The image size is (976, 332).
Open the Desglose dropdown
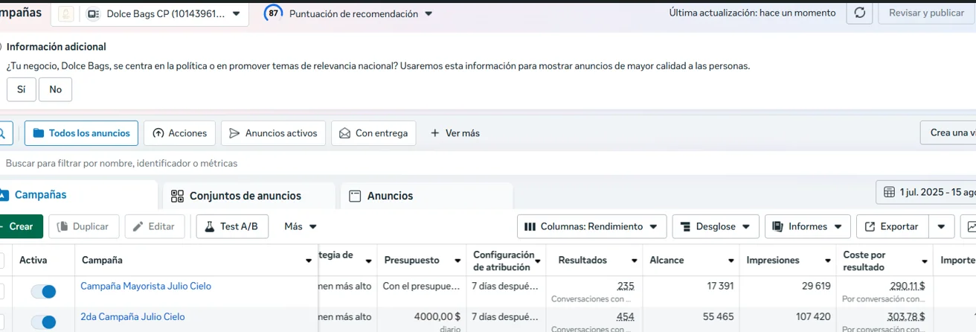click(716, 226)
